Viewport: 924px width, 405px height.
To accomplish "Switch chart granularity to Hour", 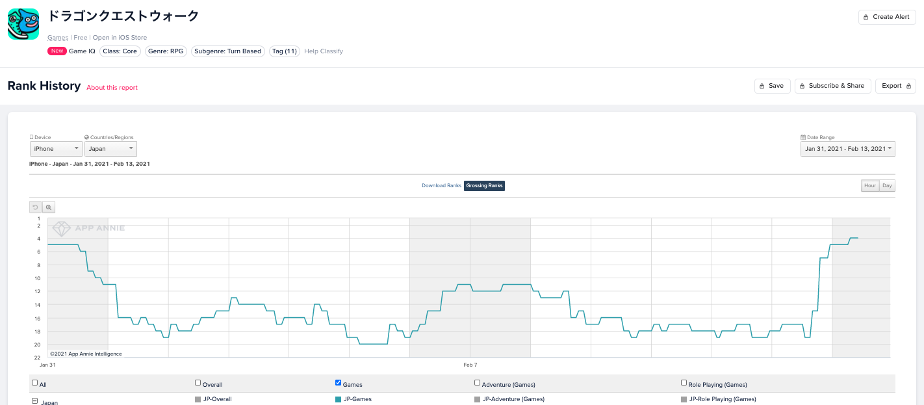I will click(x=870, y=186).
